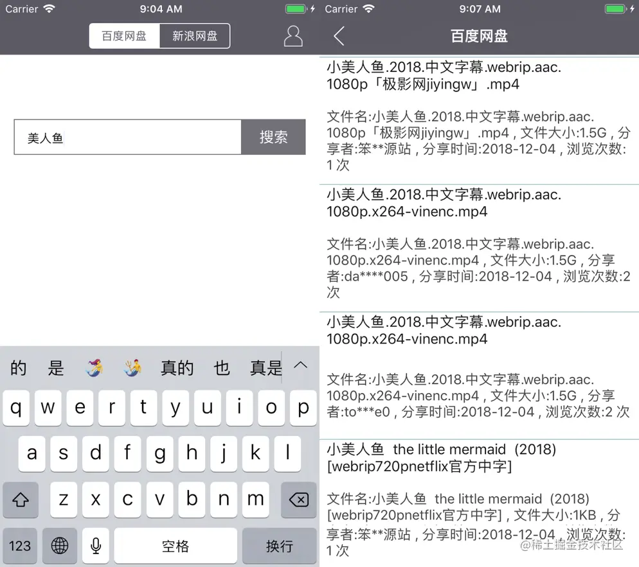Tap the u key
Screen dimensions: 639x567
coord(208,408)
